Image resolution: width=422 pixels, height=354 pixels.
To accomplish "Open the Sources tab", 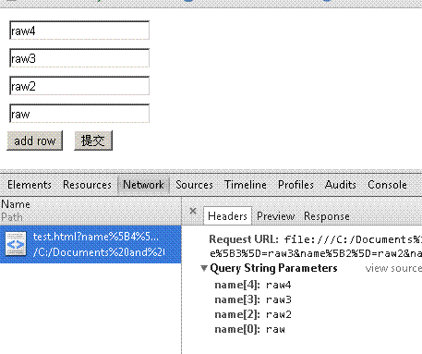I will (194, 185).
